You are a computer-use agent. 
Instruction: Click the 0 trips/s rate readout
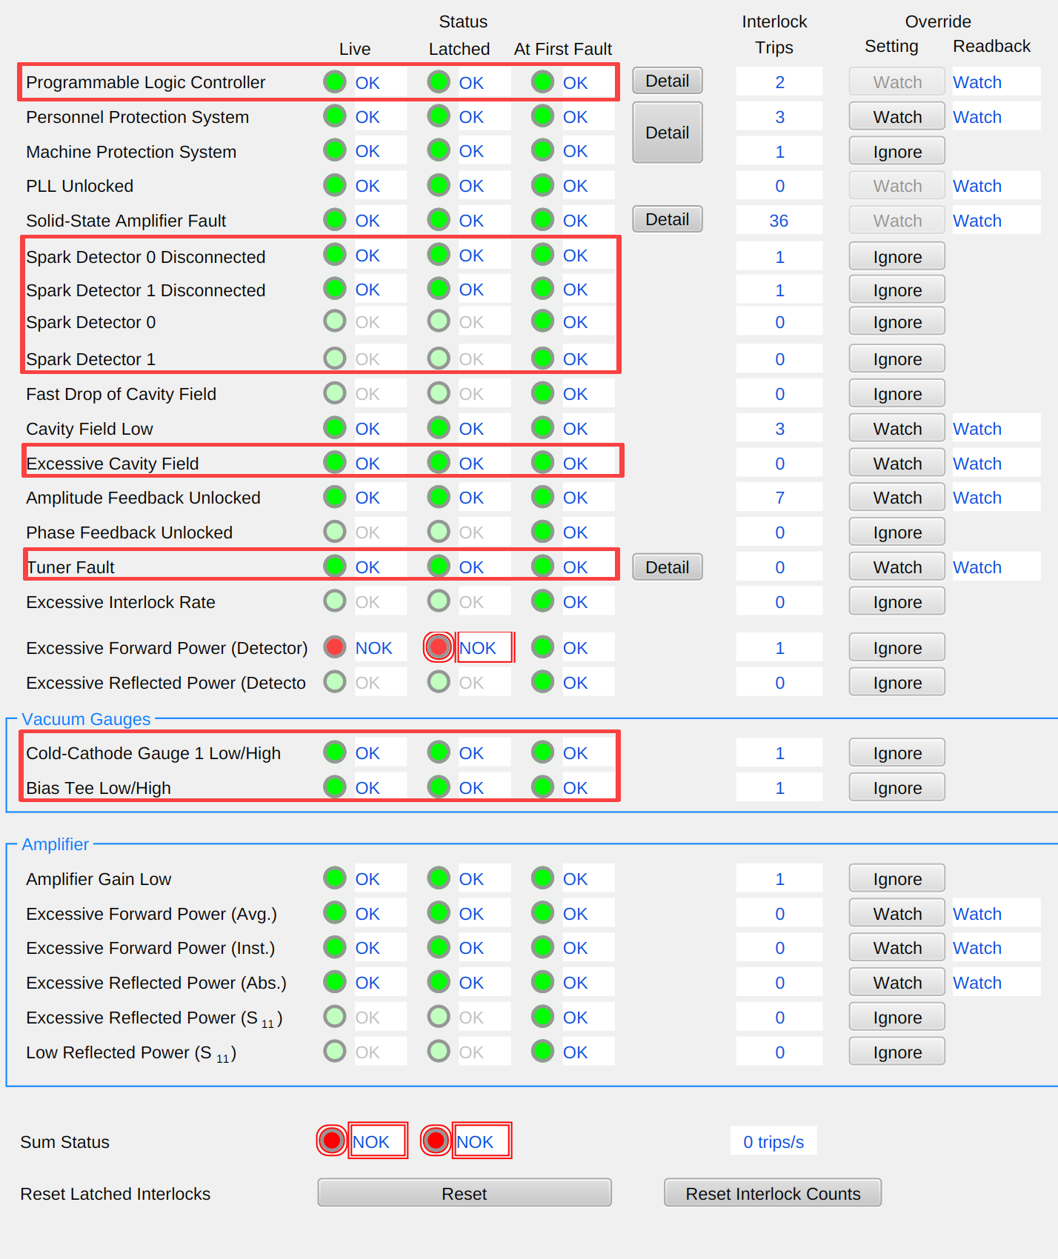tap(773, 1142)
